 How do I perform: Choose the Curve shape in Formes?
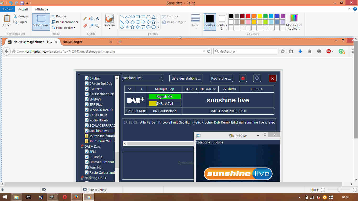127,17
